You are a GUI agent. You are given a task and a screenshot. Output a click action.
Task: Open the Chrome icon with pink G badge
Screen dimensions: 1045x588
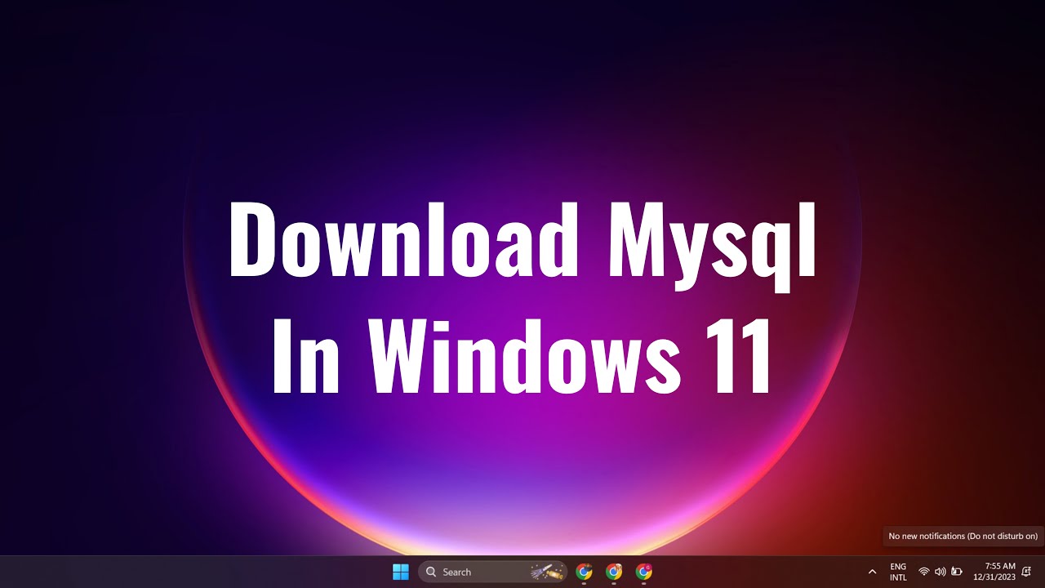pos(644,572)
